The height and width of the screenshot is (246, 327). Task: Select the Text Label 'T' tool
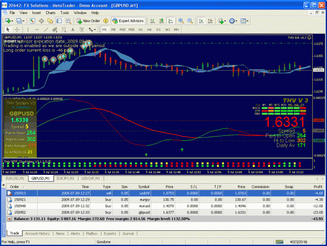pyautogui.click(x=82, y=30)
